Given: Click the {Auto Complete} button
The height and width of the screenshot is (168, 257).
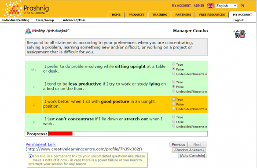Looking at the screenshot, I should tap(192, 156).
